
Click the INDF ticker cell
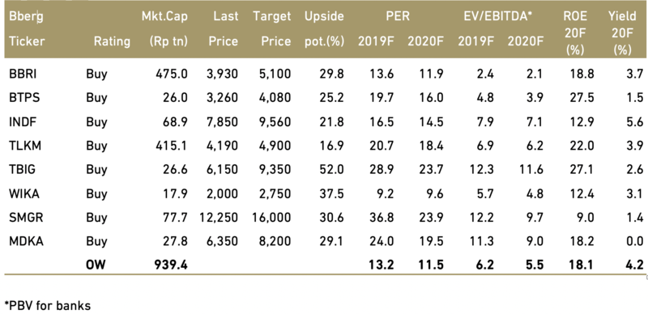point(23,122)
